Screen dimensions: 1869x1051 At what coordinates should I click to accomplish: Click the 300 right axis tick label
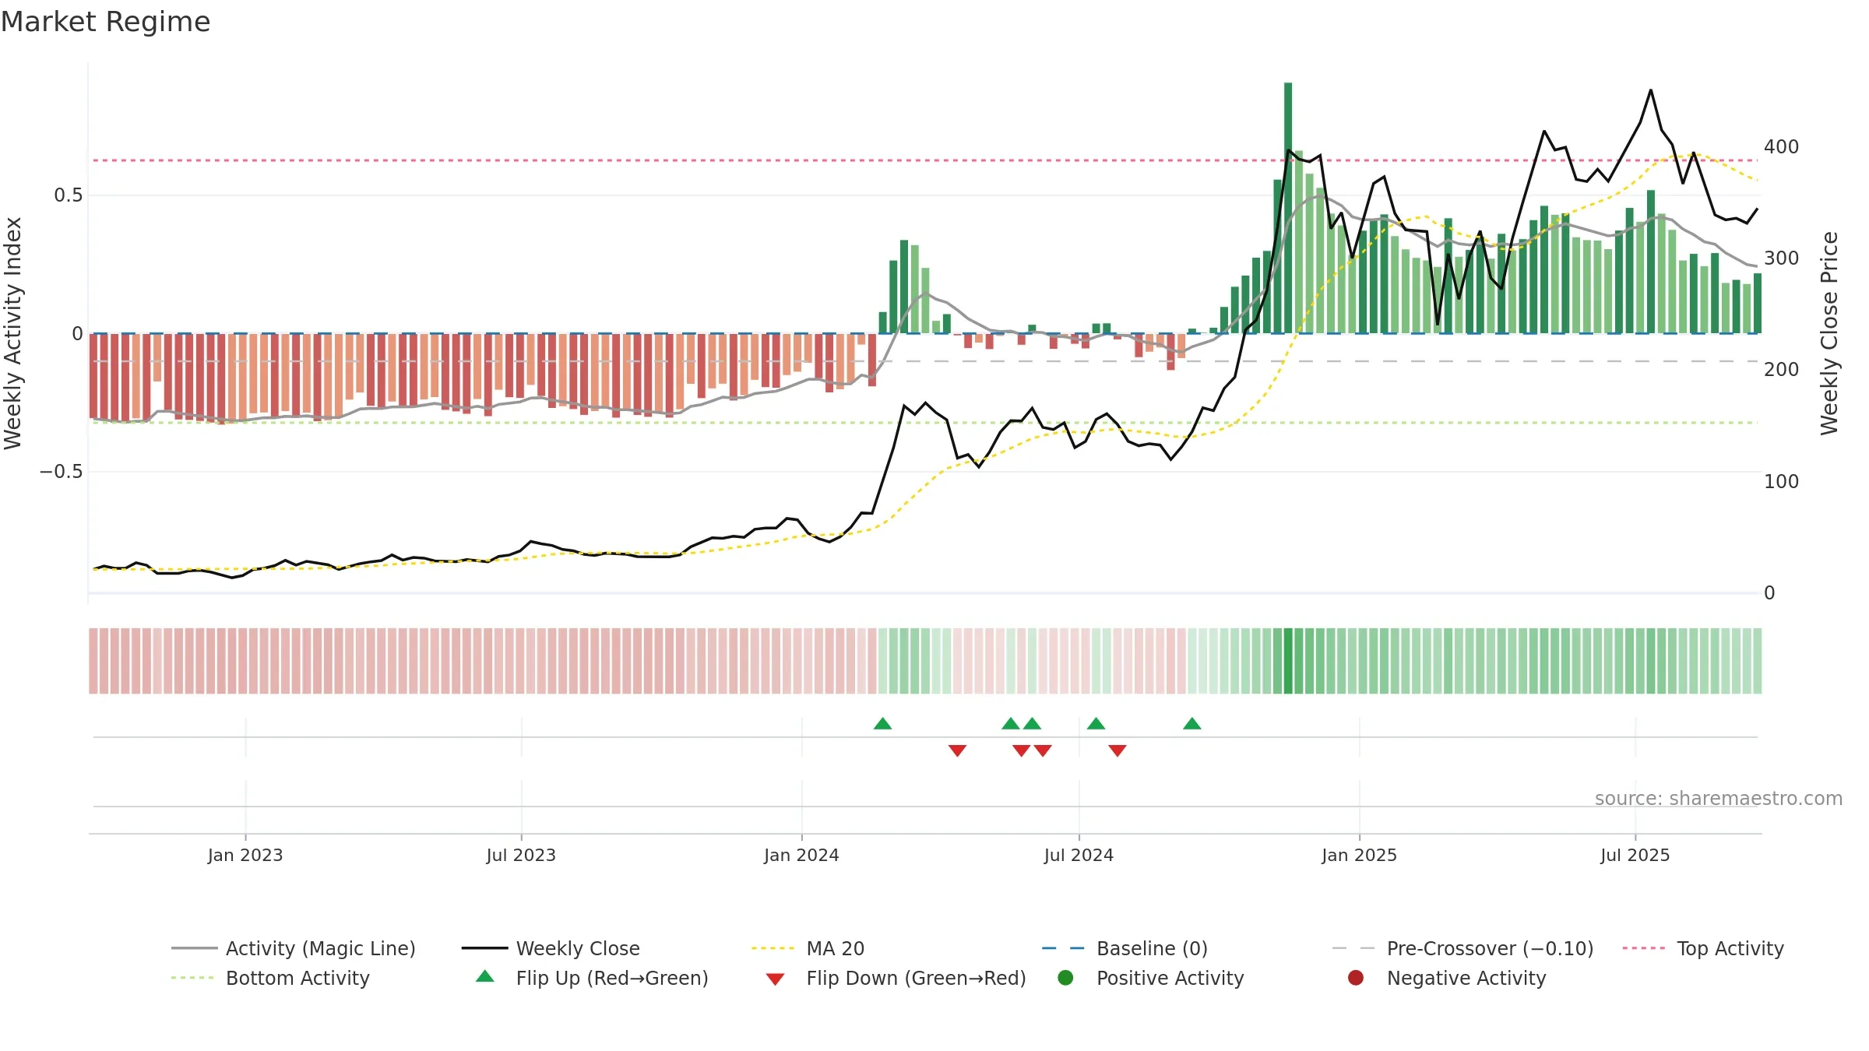1781,258
